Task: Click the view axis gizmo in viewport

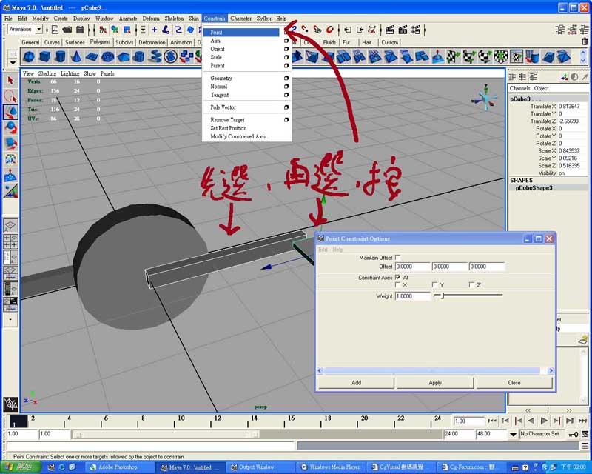Action: pos(486,99)
